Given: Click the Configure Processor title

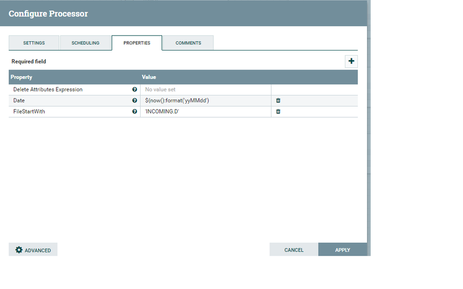Looking at the screenshot, I should point(48,13).
